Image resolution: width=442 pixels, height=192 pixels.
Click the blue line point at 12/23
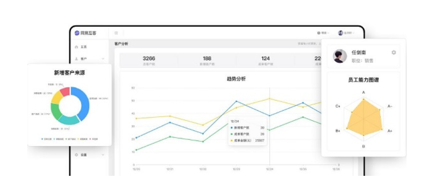point(236,101)
